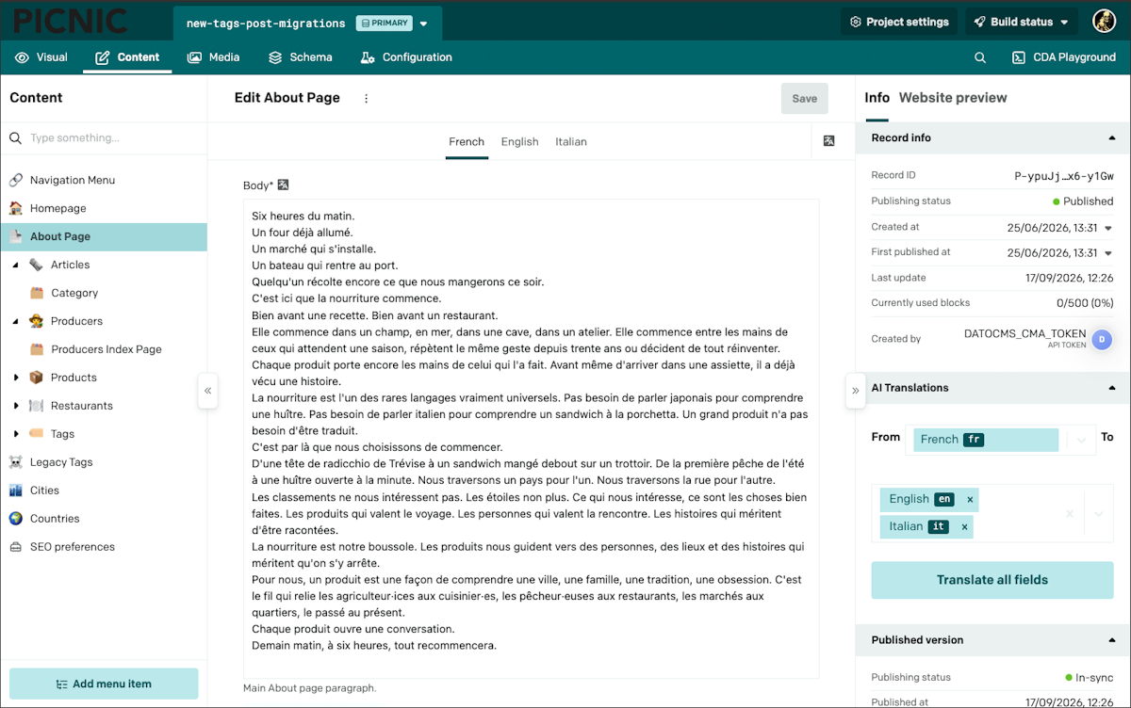Switch to Info tab in right panel
This screenshot has width=1131, height=708.
click(x=877, y=98)
